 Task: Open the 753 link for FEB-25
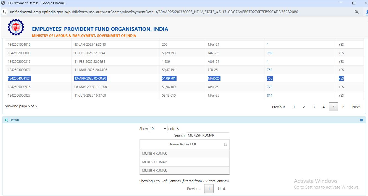pyautogui.click(x=269, y=70)
